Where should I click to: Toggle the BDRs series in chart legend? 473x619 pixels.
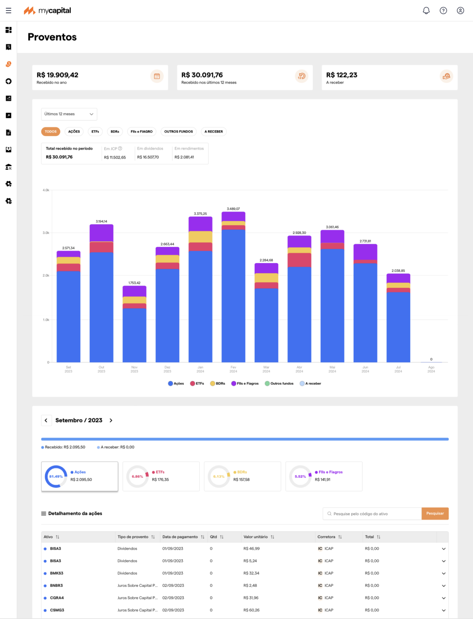click(218, 384)
